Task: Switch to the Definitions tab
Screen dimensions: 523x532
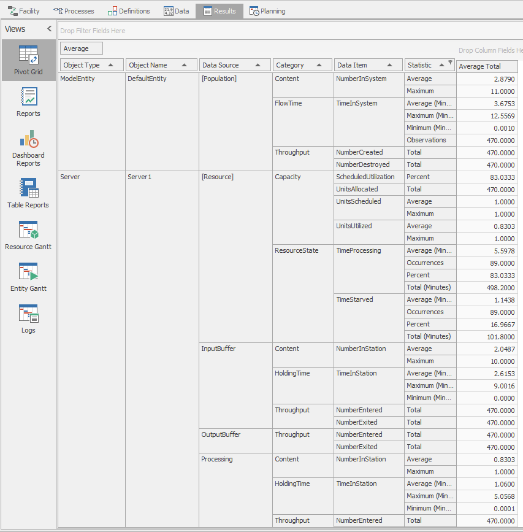Action: click(x=129, y=10)
